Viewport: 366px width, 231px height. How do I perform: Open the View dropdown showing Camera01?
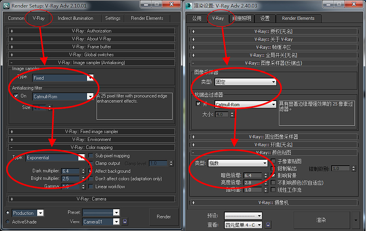click(101, 221)
